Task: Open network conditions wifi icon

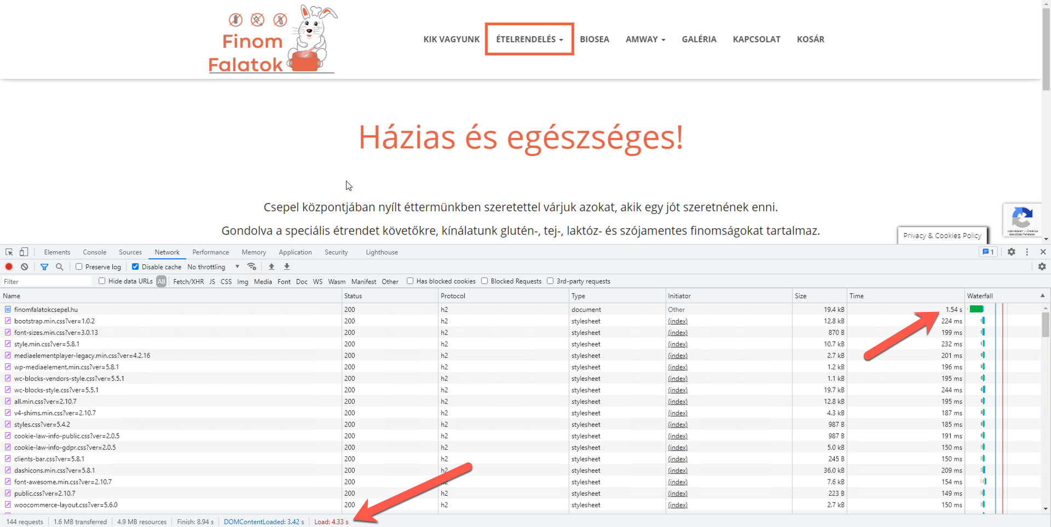Action: [x=252, y=267]
